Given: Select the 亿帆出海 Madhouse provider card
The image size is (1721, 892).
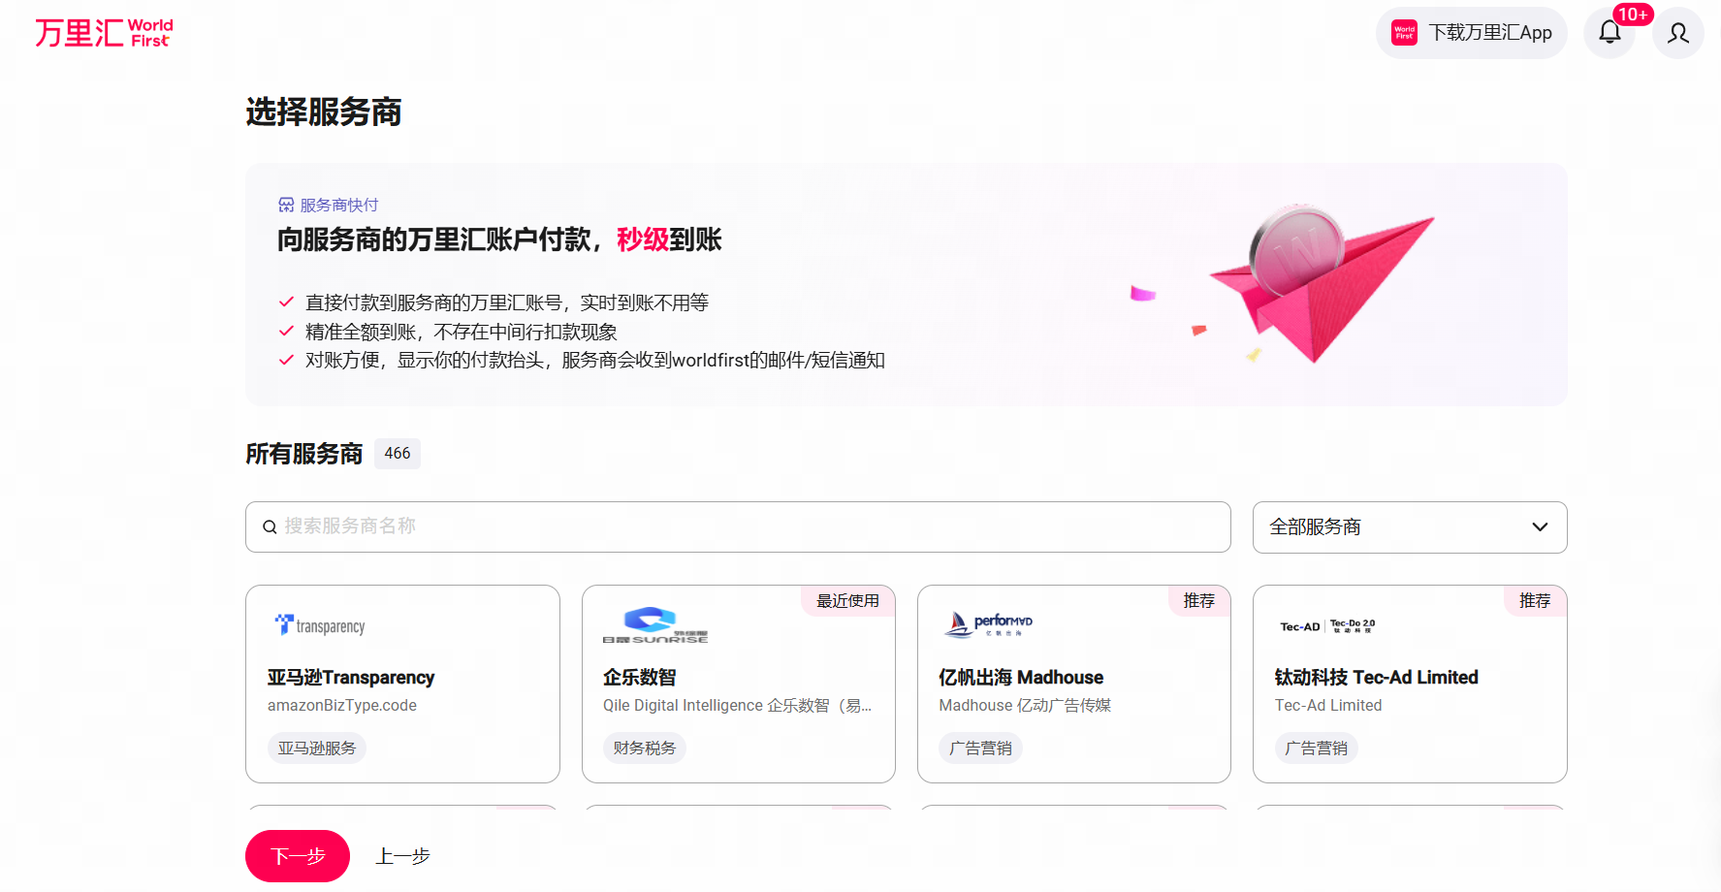Looking at the screenshot, I should [x=1074, y=684].
